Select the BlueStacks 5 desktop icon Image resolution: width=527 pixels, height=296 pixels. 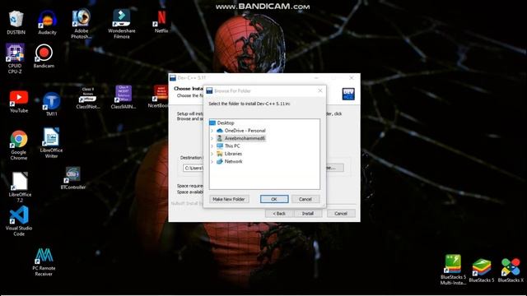[481, 271]
